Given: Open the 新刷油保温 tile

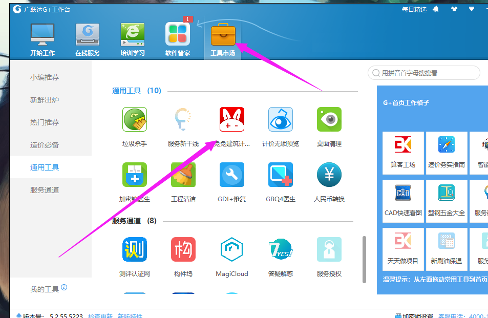Looking at the screenshot, I should [x=447, y=249].
